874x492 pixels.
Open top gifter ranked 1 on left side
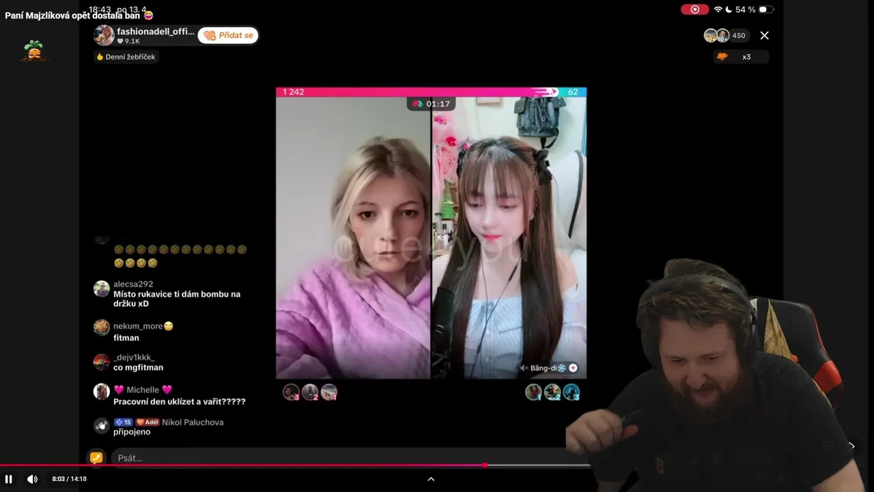[x=329, y=392]
